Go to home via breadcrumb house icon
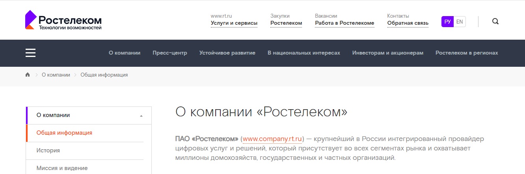This screenshot has width=525, height=174. [x=28, y=75]
